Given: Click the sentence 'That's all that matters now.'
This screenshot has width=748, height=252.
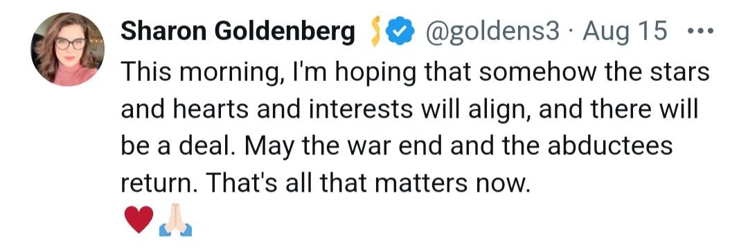Looking at the screenshot, I should (368, 182).
